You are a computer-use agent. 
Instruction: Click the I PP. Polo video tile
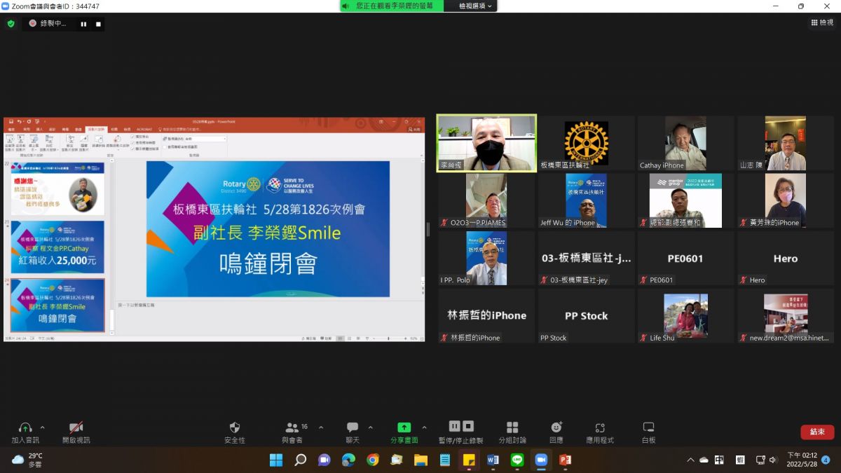tap(486, 258)
